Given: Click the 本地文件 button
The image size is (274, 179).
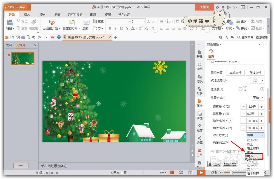Looking at the screenshot, I should tap(235, 73).
